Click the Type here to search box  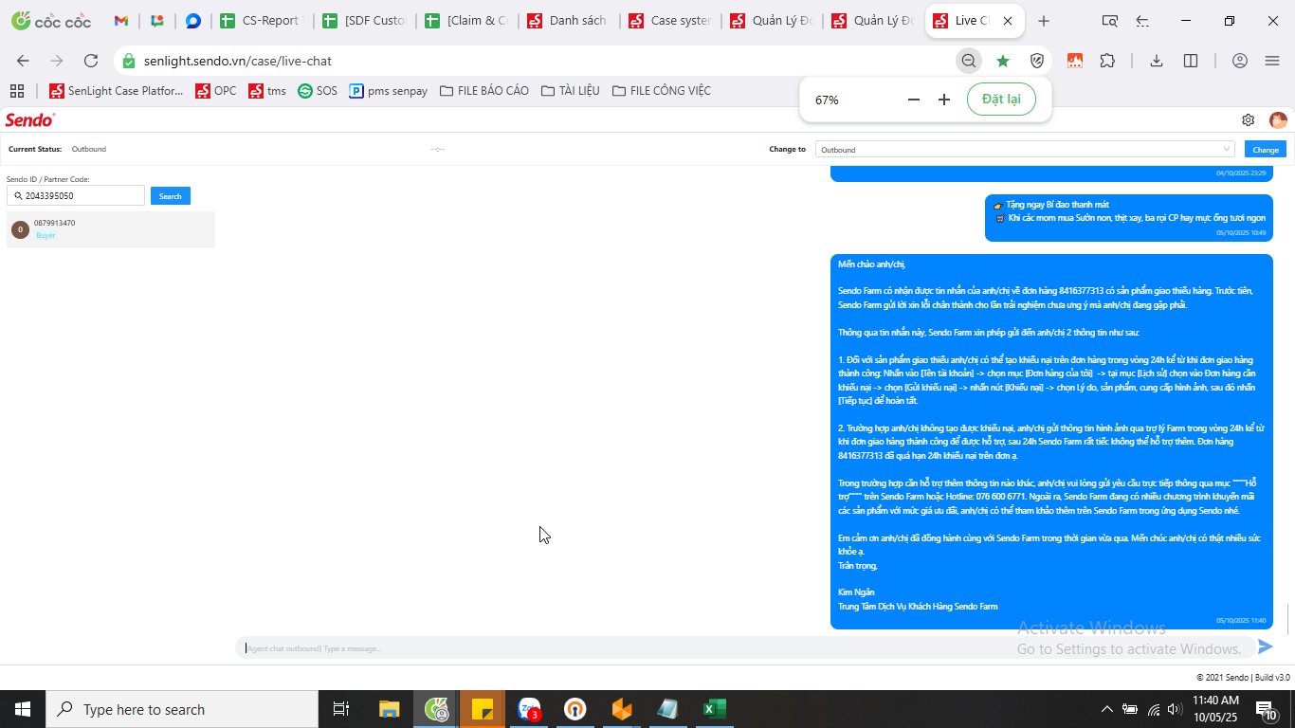click(x=182, y=709)
